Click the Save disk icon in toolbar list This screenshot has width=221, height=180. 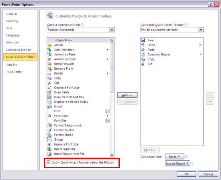pyautogui.click(x=143, y=40)
